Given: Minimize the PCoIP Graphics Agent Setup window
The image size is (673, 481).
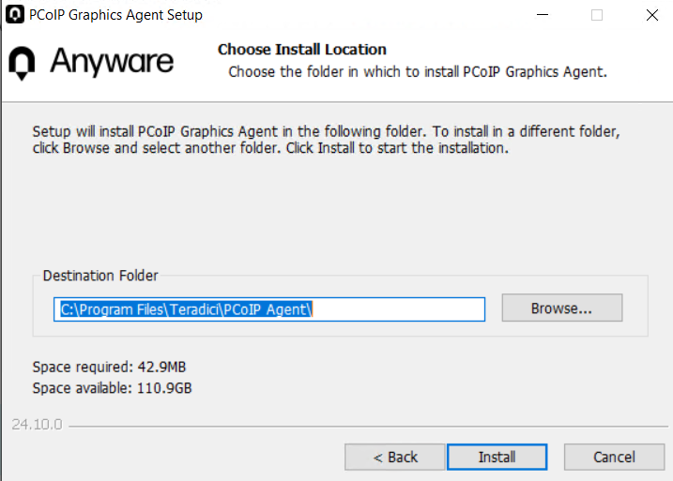Looking at the screenshot, I should tap(543, 15).
